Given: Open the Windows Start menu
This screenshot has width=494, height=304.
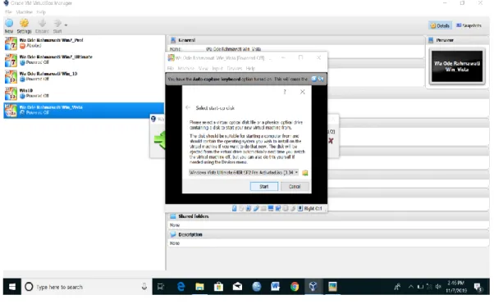Looking at the screenshot, I should [12, 287].
